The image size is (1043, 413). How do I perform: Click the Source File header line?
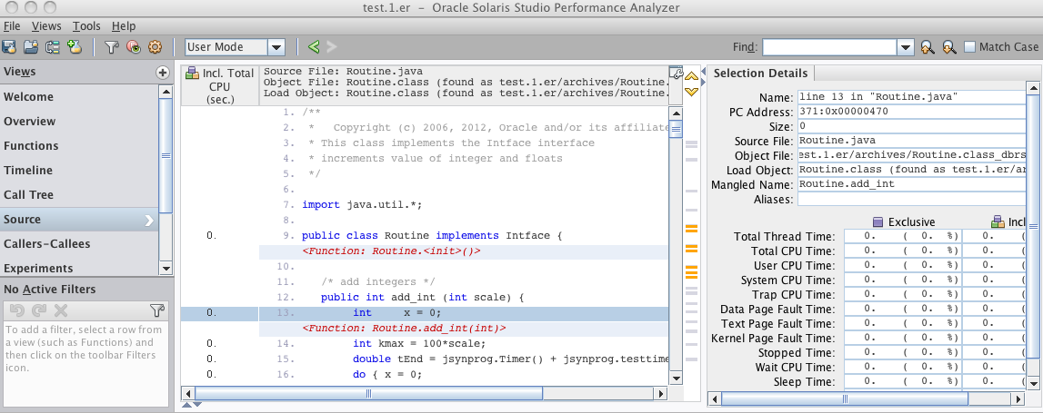343,72
